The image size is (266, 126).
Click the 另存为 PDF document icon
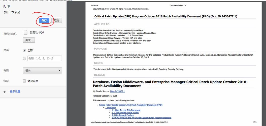pos(25,32)
